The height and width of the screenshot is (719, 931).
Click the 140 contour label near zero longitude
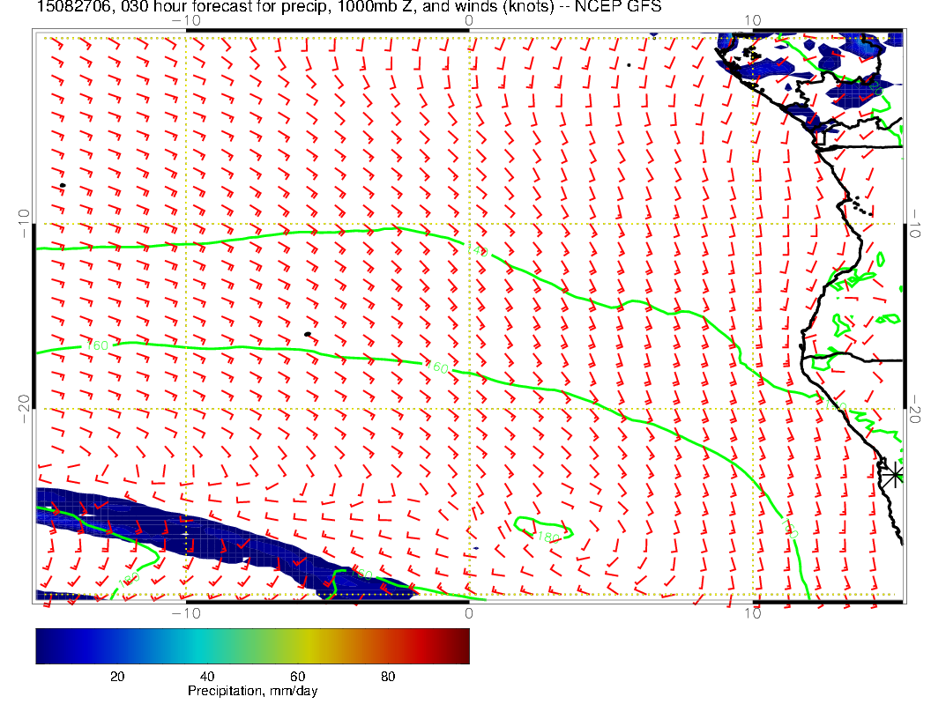click(480, 252)
